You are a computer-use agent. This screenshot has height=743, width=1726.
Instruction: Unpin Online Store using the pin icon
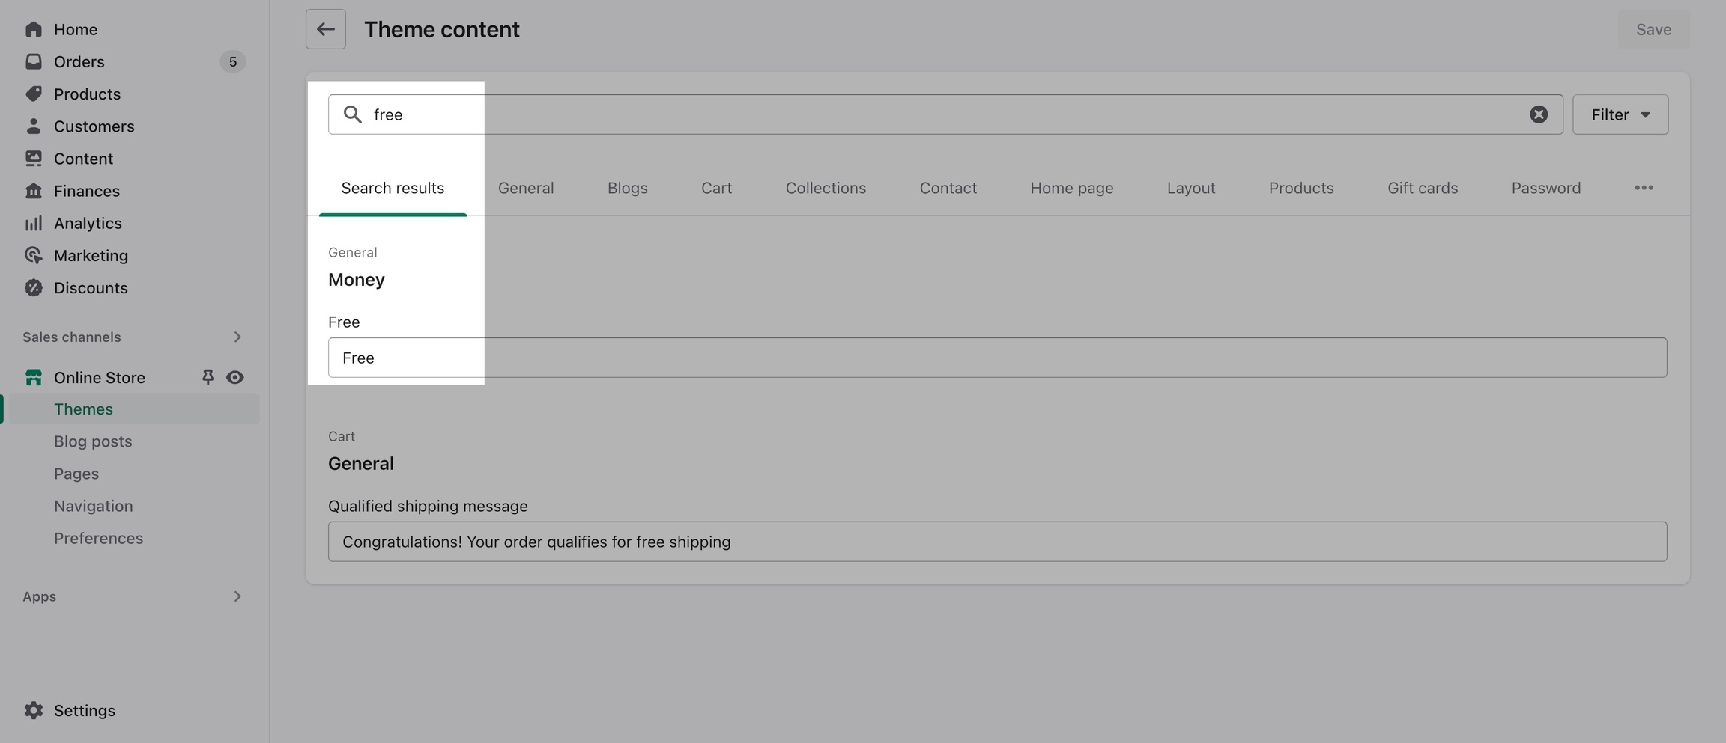pos(208,377)
